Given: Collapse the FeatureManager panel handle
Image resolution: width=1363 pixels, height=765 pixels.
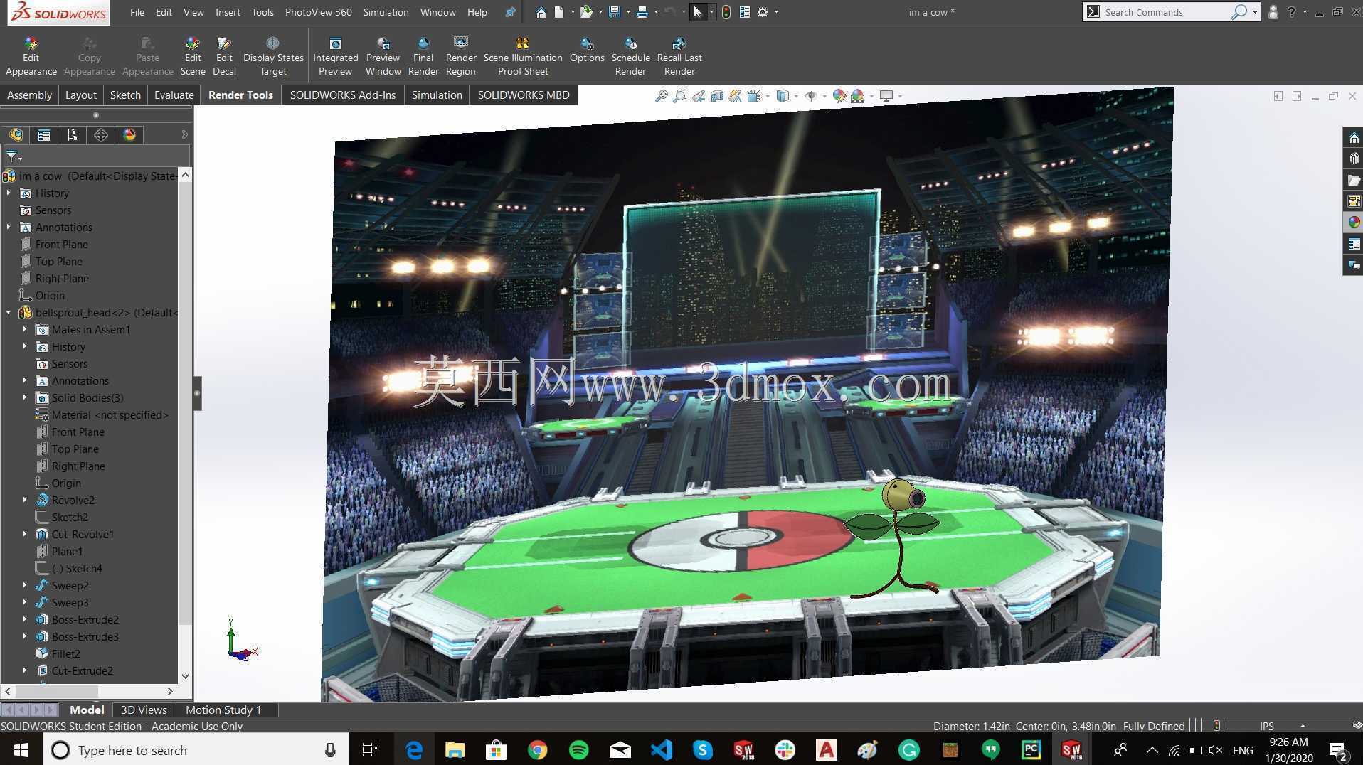Looking at the screenshot, I should click(197, 393).
